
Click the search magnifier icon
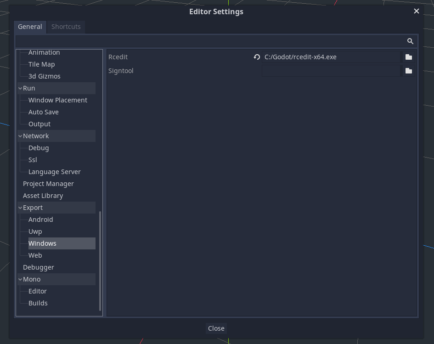(410, 41)
